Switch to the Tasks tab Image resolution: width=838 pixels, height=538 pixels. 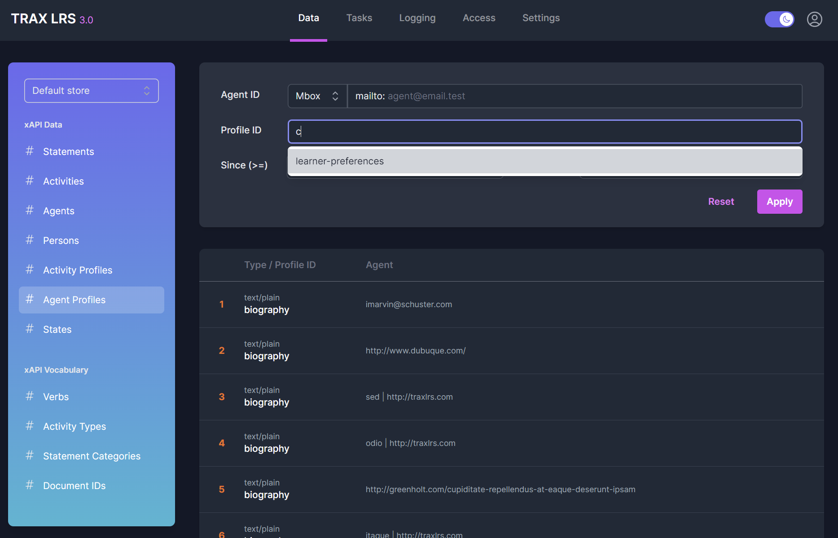(359, 18)
